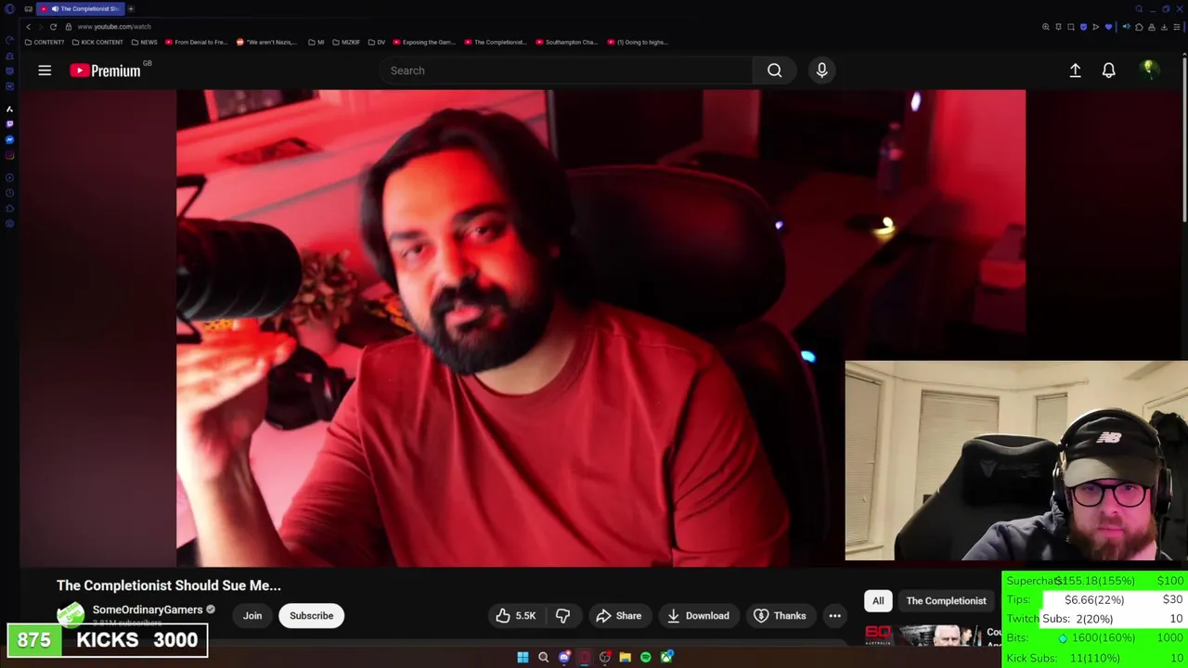Open the Windows Start menu
This screenshot has width=1188, height=668.
pyautogui.click(x=523, y=658)
